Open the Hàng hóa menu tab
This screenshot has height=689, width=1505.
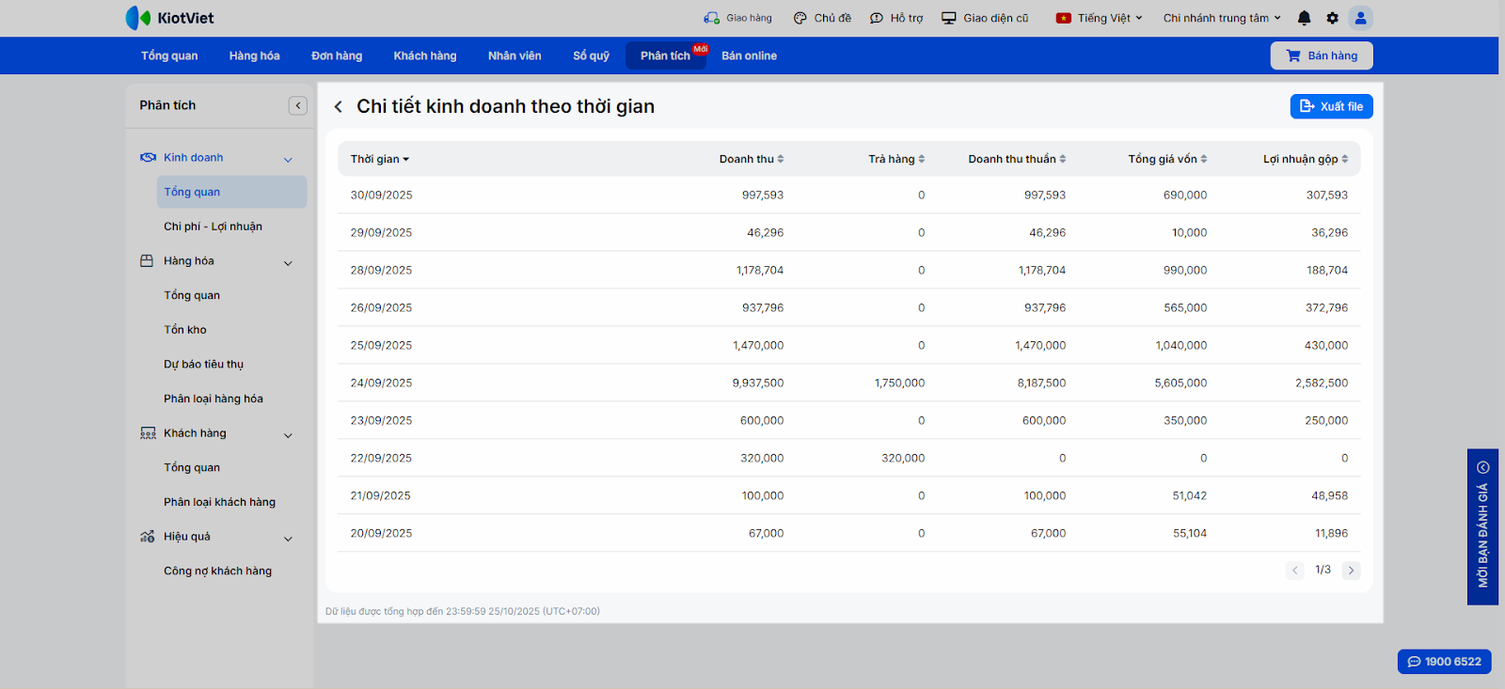click(254, 55)
